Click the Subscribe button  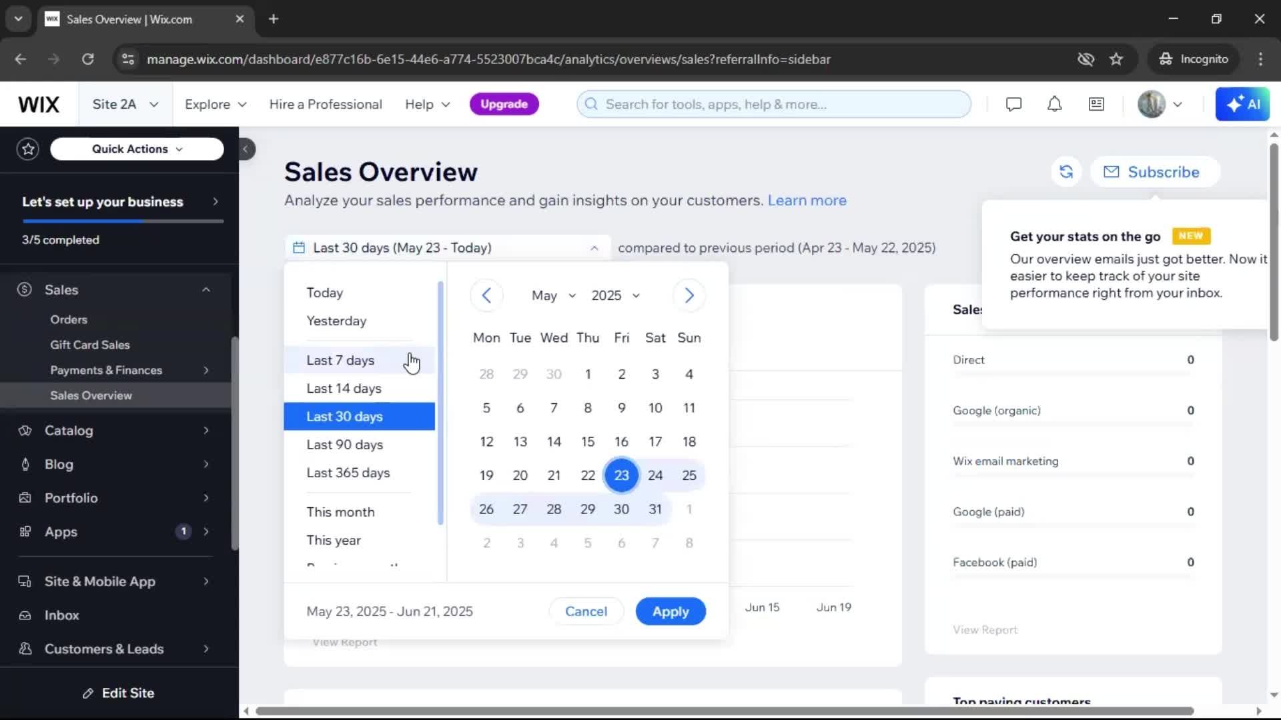pyautogui.click(x=1155, y=172)
